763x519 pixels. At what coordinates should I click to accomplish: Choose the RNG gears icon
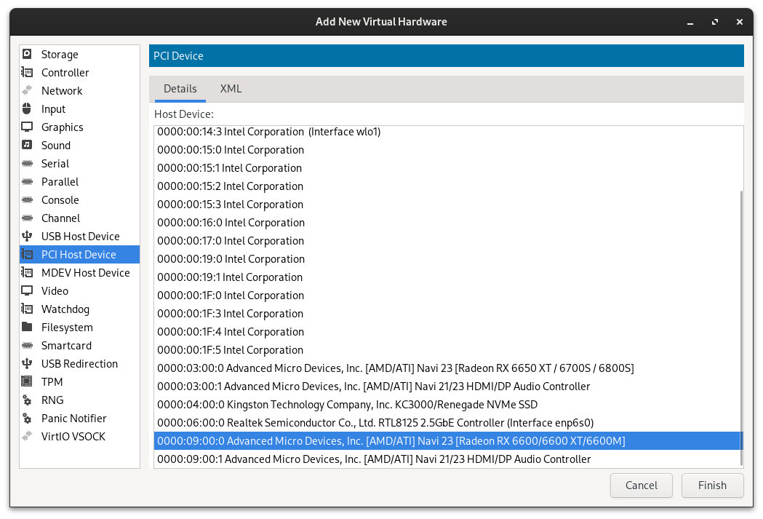(27, 400)
